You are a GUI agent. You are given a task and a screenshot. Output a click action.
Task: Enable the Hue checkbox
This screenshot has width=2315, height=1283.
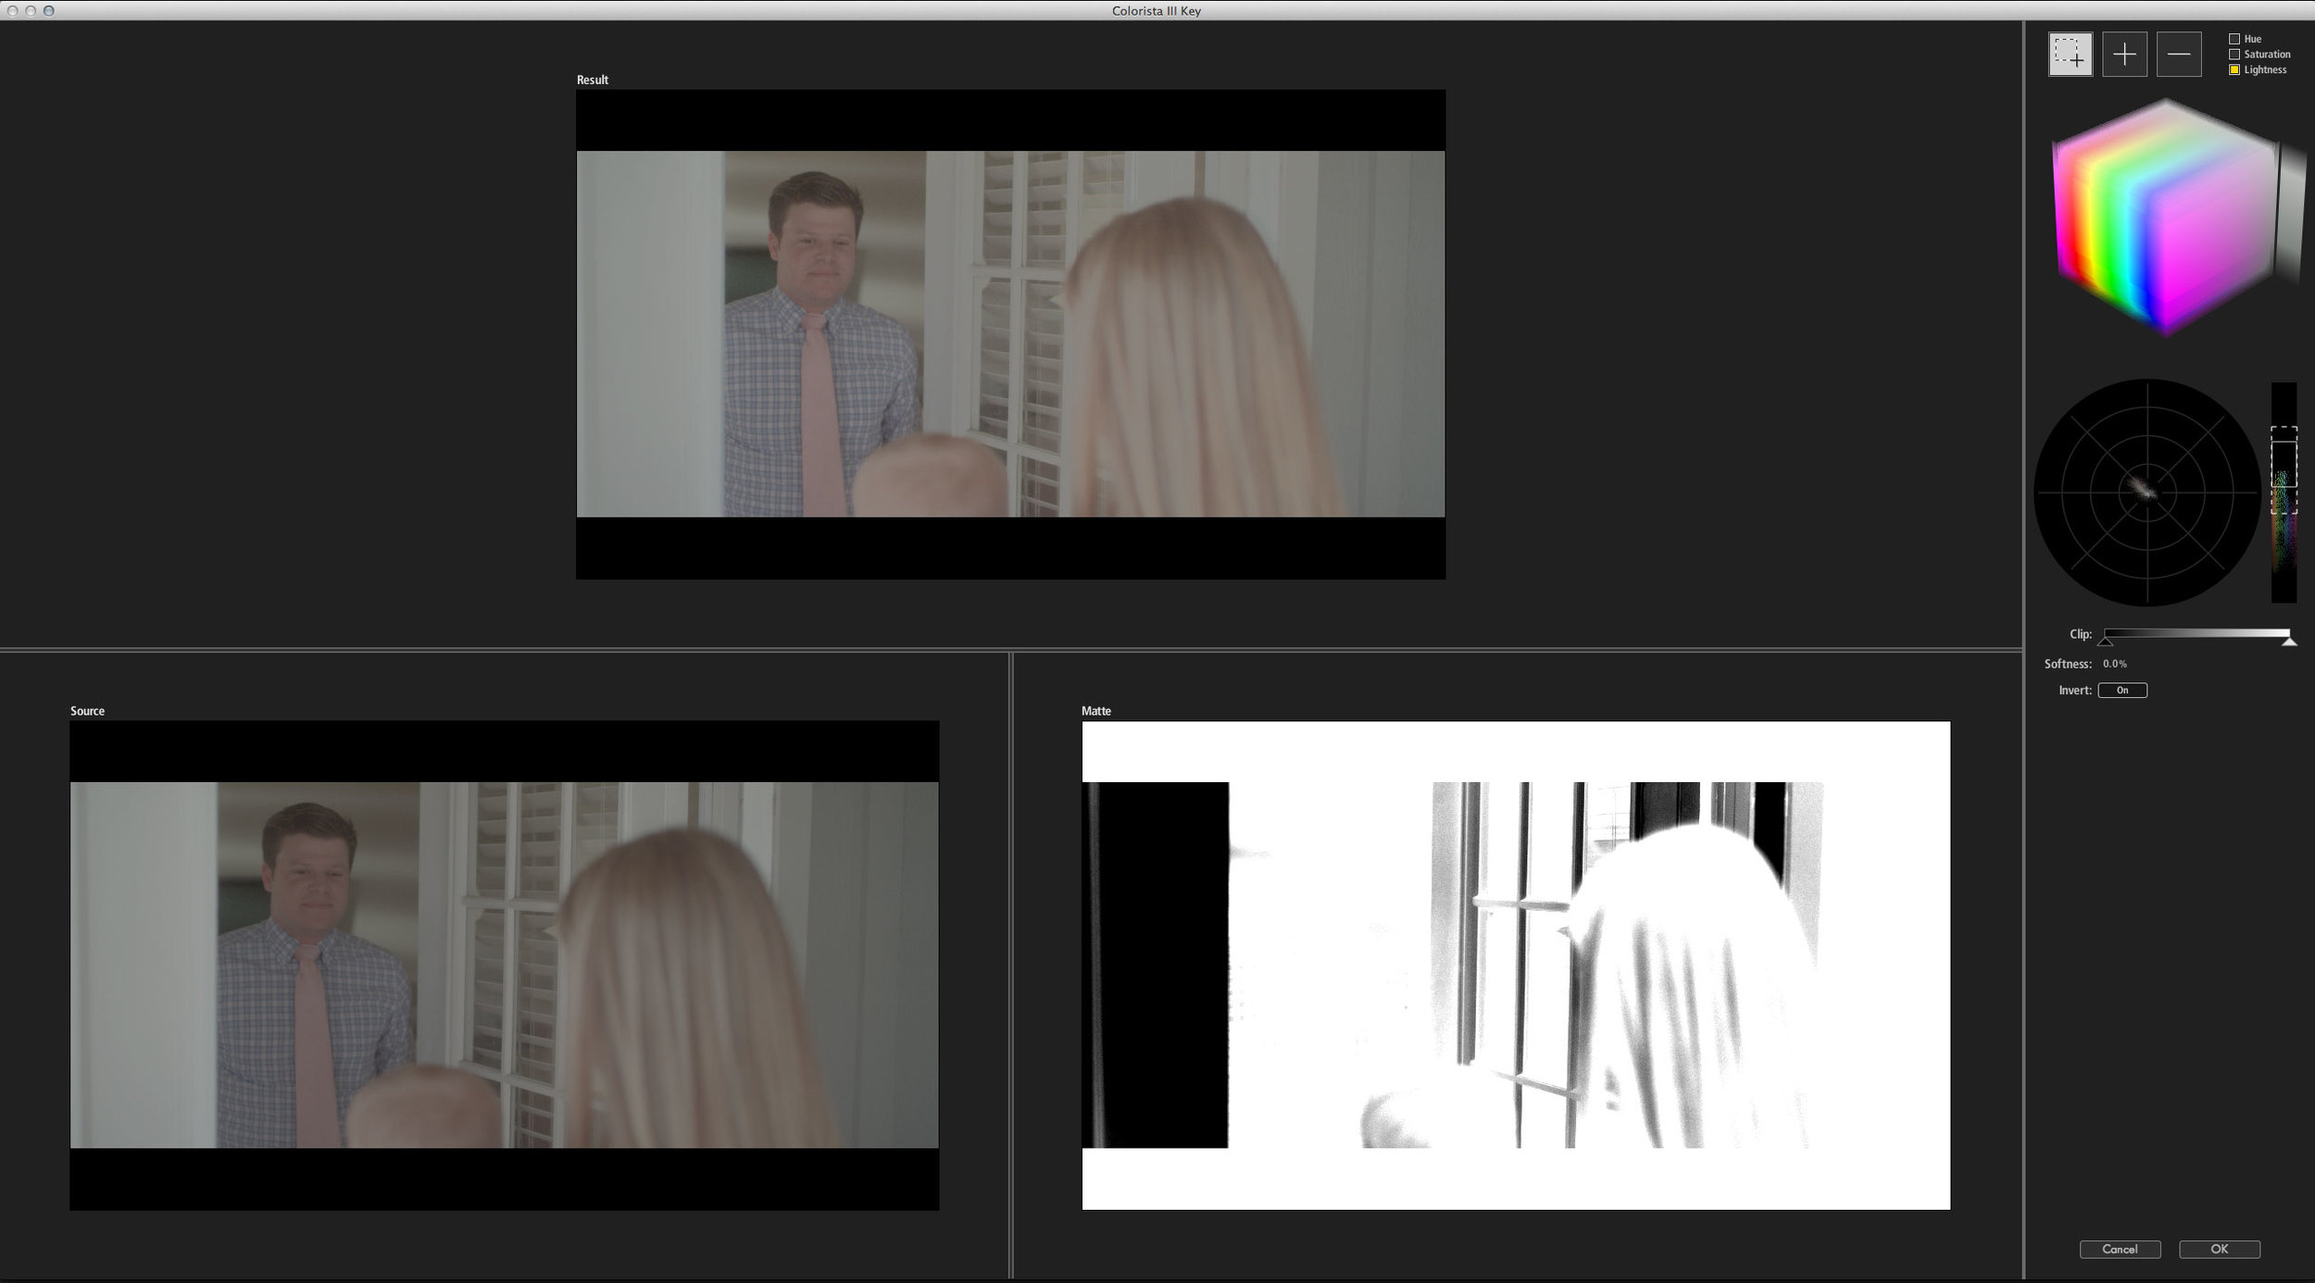click(2234, 39)
